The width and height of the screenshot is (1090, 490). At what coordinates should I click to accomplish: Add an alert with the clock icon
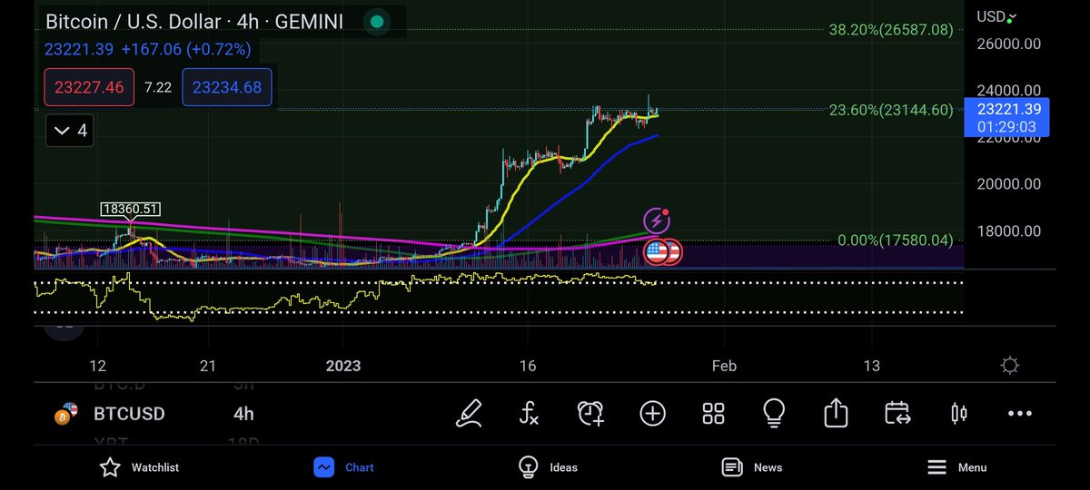[590, 414]
